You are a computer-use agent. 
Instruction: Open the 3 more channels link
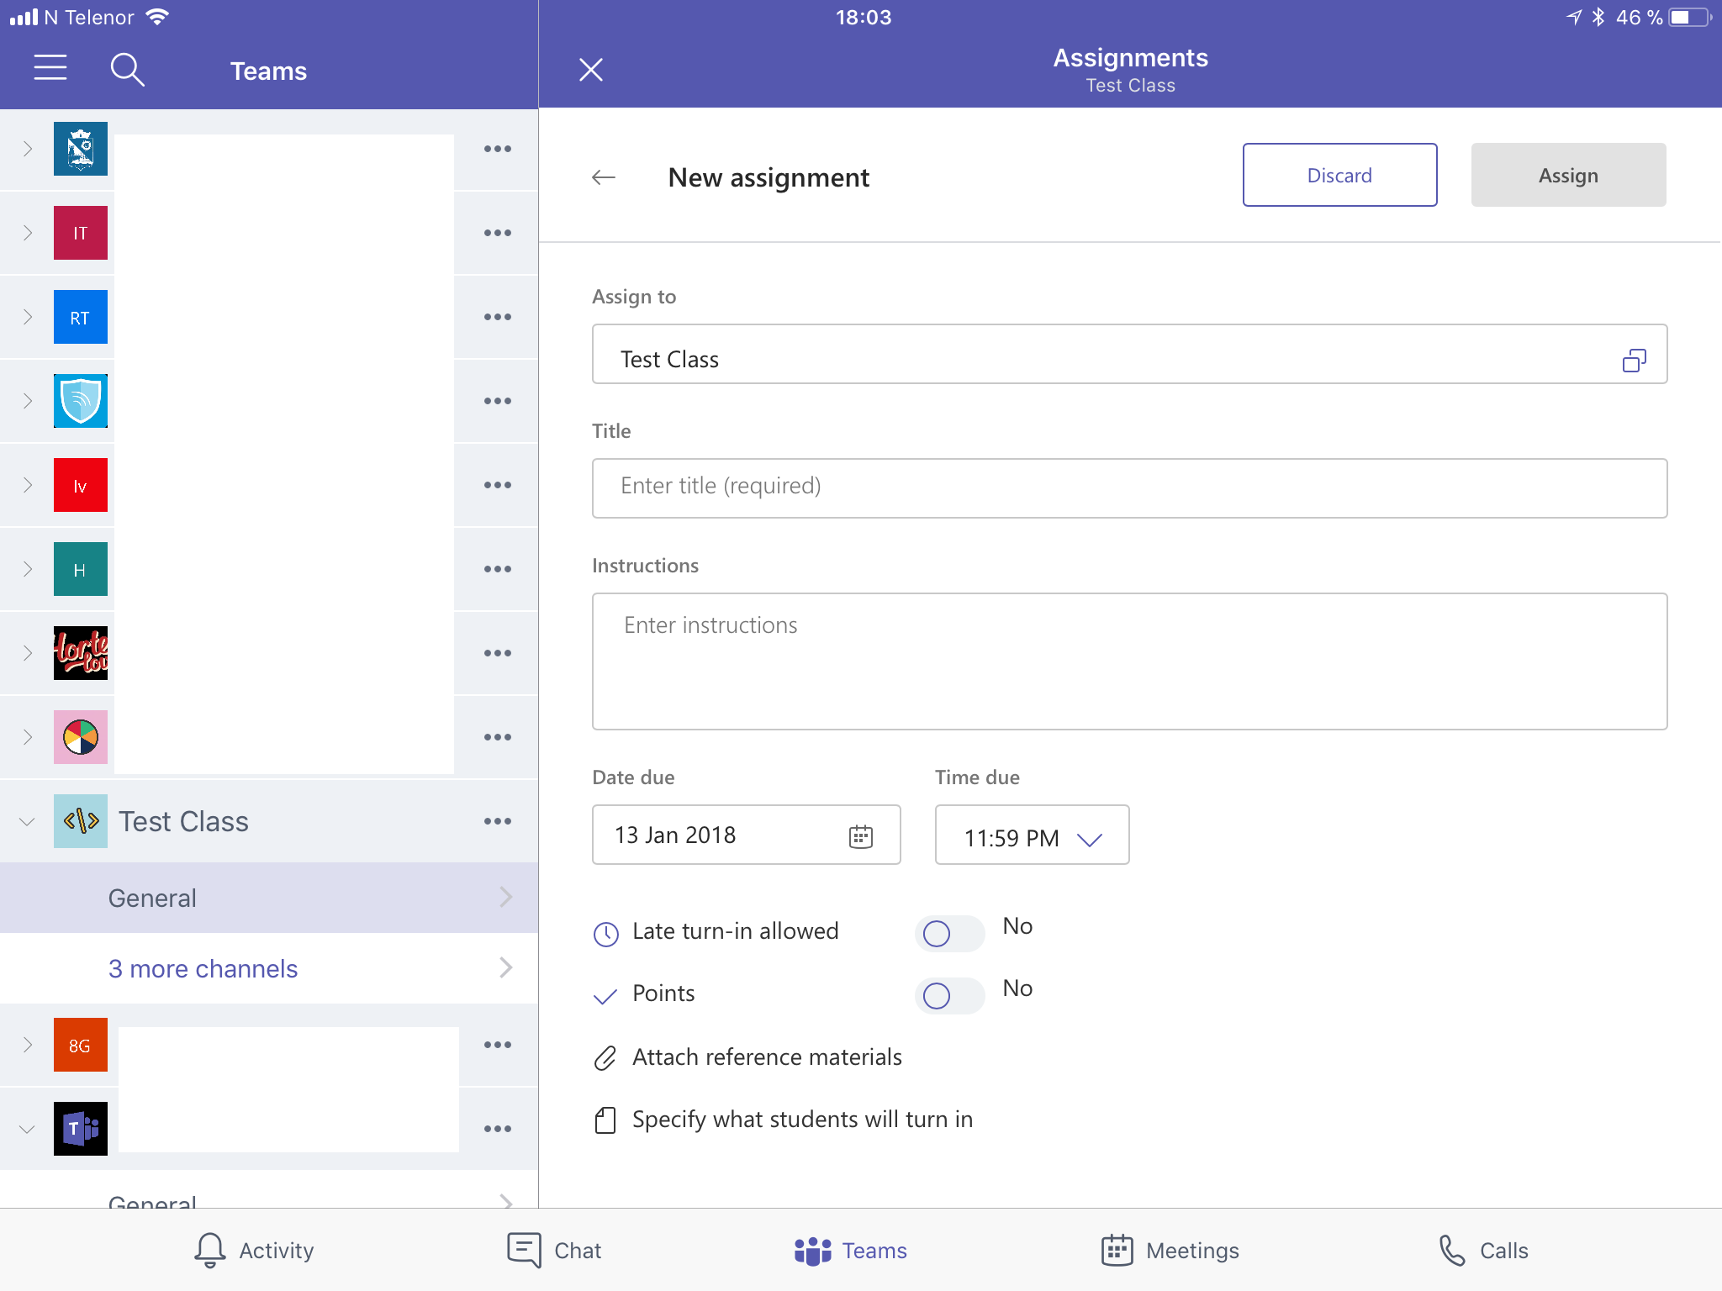point(203,968)
